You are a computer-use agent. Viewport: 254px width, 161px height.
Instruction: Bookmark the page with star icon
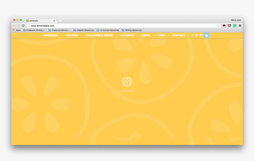[219, 26]
